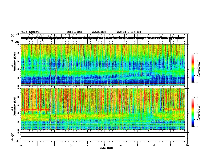Click the ch.1 spectrogram color scale bar
Image resolution: width=211 pixels, height=163 pixels.
tap(193, 68)
